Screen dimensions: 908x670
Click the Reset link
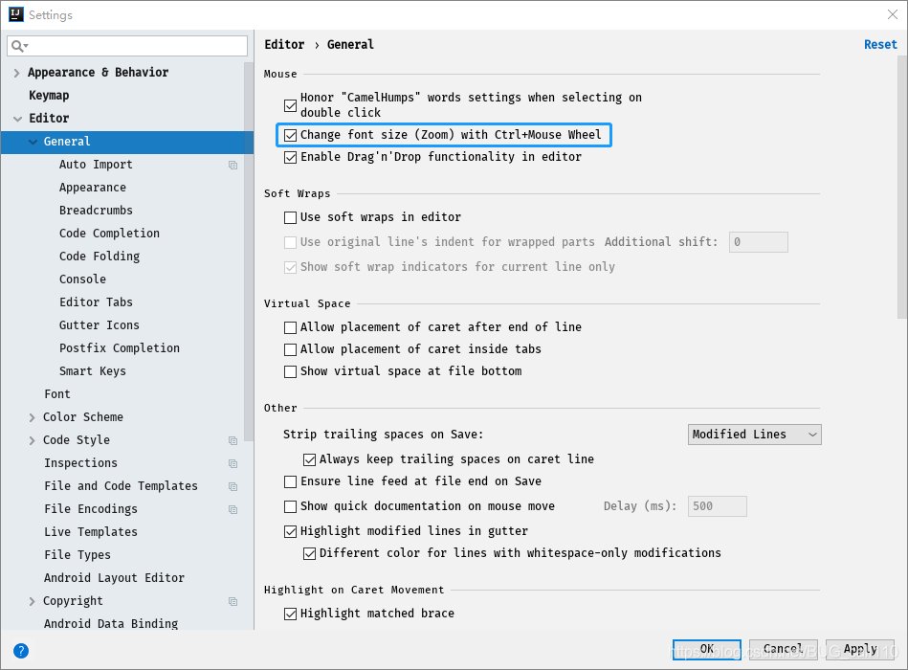coord(879,44)
